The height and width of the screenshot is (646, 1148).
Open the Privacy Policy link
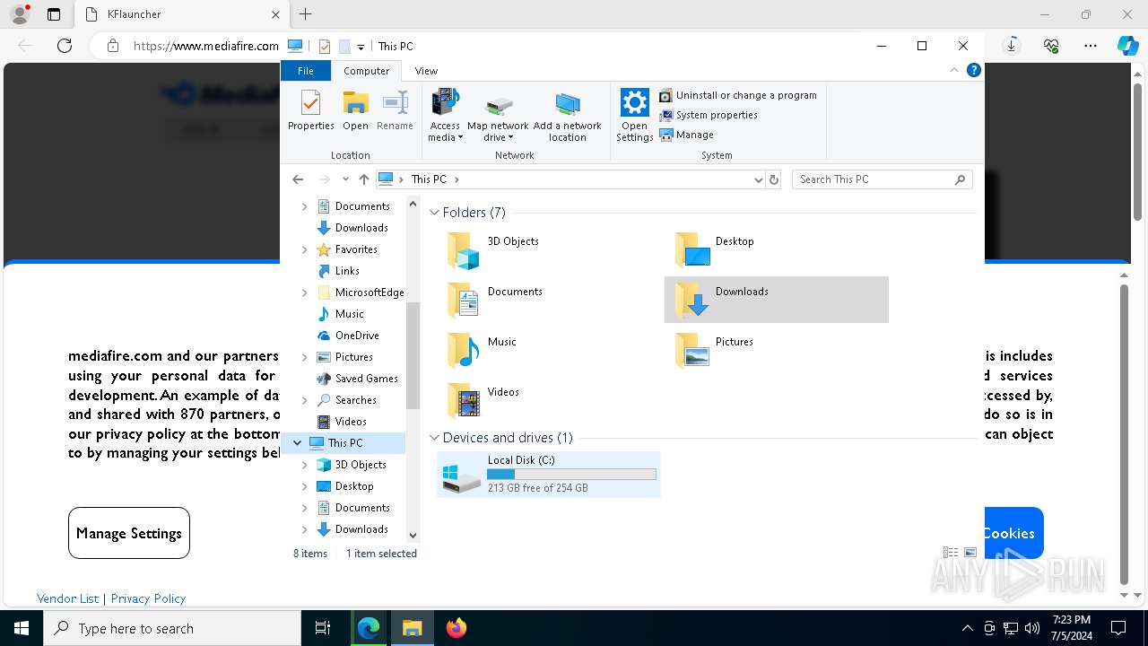coord(148,598)
